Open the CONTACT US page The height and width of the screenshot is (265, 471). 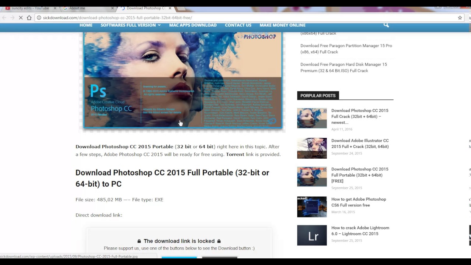[238, 25]
